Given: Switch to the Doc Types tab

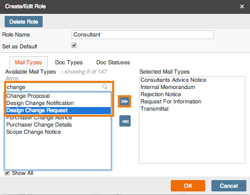Looking at the screenshot, I should [69, 62].
